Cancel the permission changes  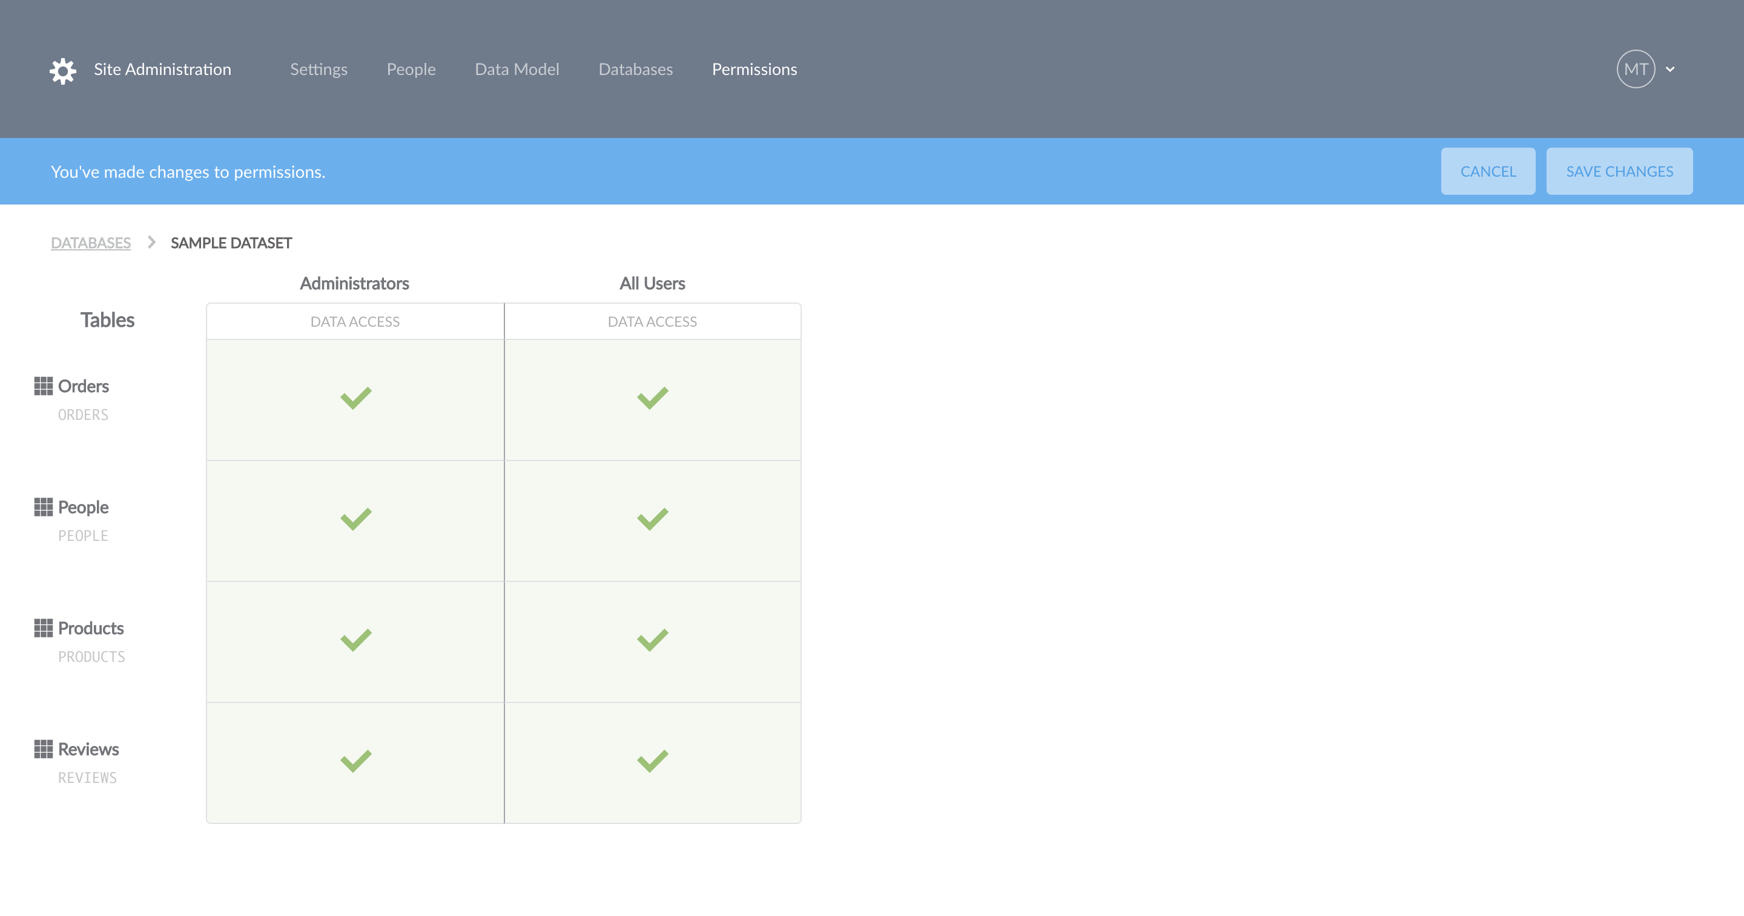click(x=1488, y=171)
